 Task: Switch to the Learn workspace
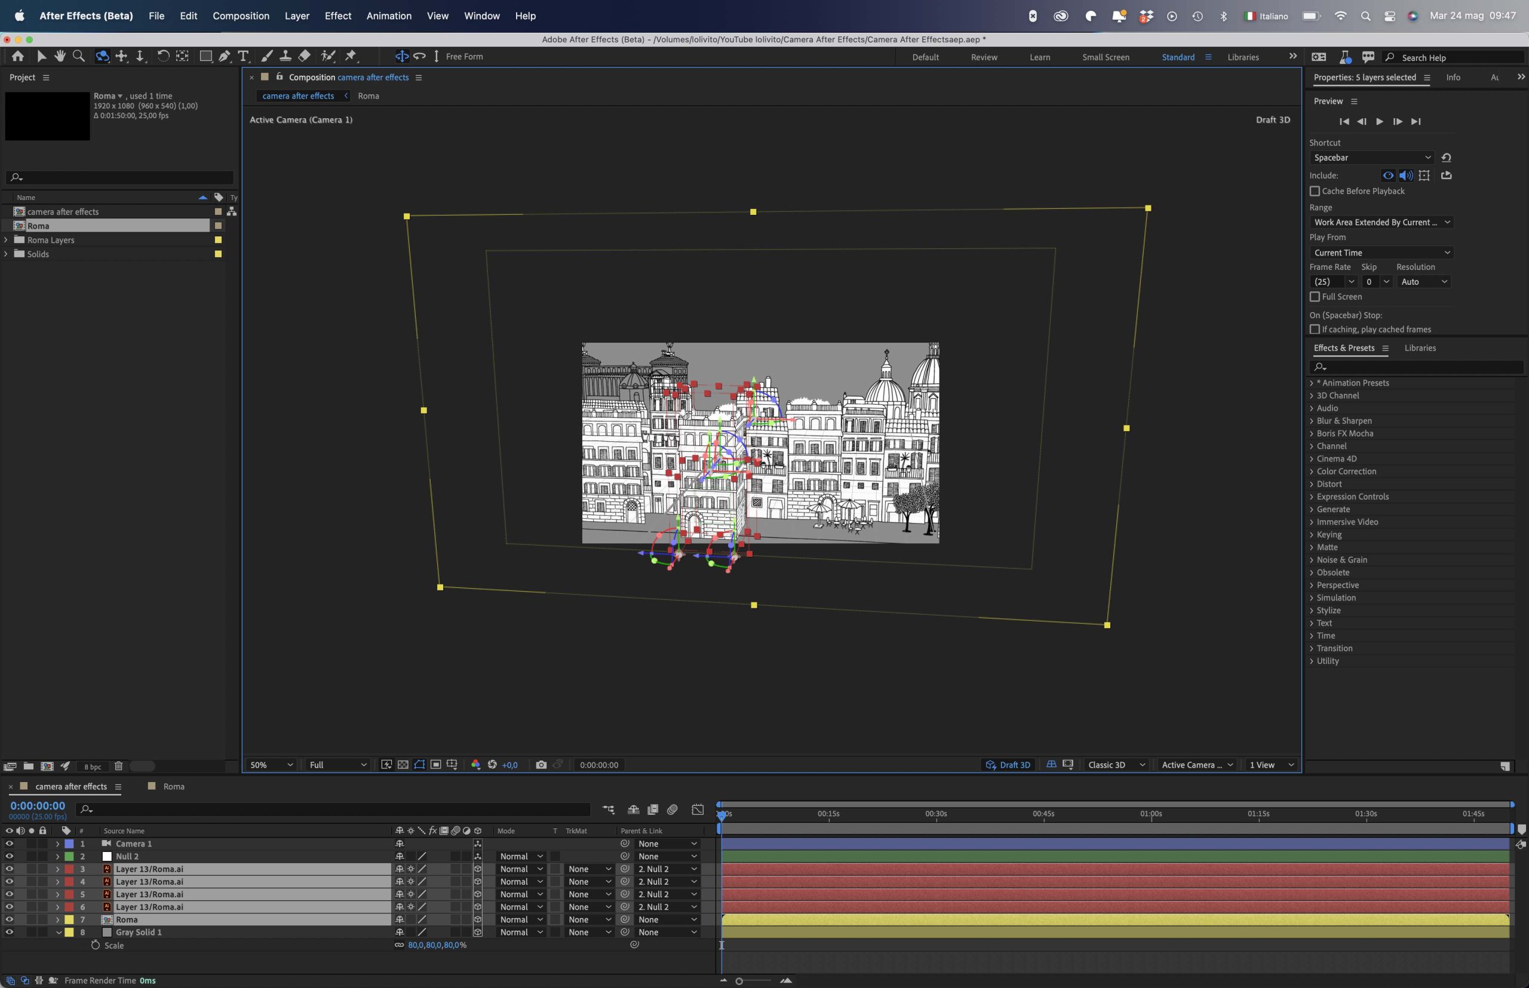(1040, 57)
